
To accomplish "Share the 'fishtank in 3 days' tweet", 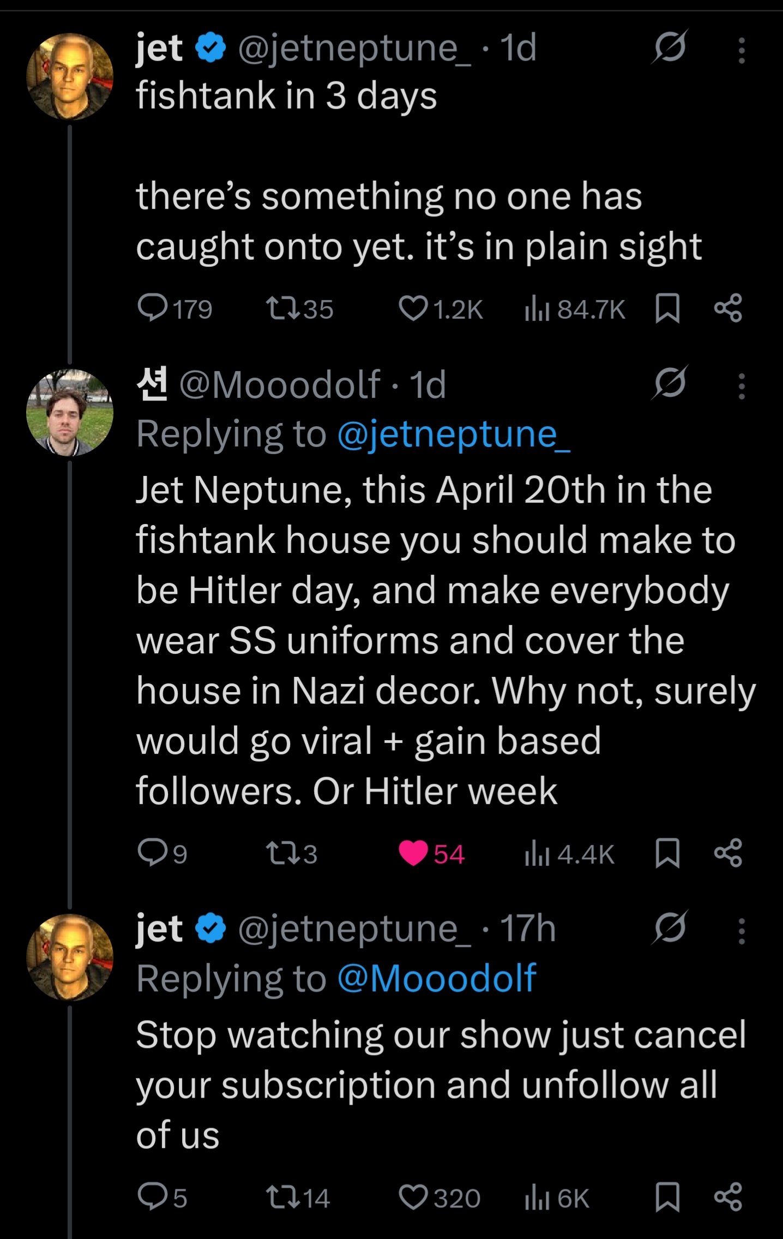I will [728, 308].
